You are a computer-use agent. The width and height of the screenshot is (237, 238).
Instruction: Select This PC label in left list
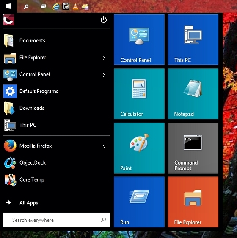pos(28,125)
